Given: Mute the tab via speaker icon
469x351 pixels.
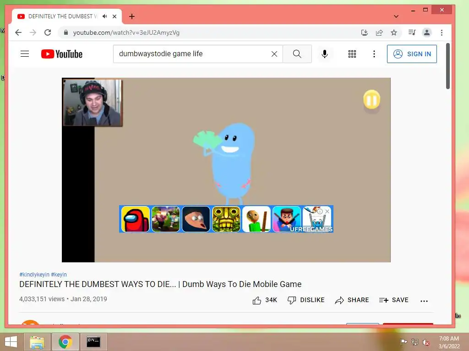Looking at the screenshot, I should pyautogui.click(x=104, y=16).
